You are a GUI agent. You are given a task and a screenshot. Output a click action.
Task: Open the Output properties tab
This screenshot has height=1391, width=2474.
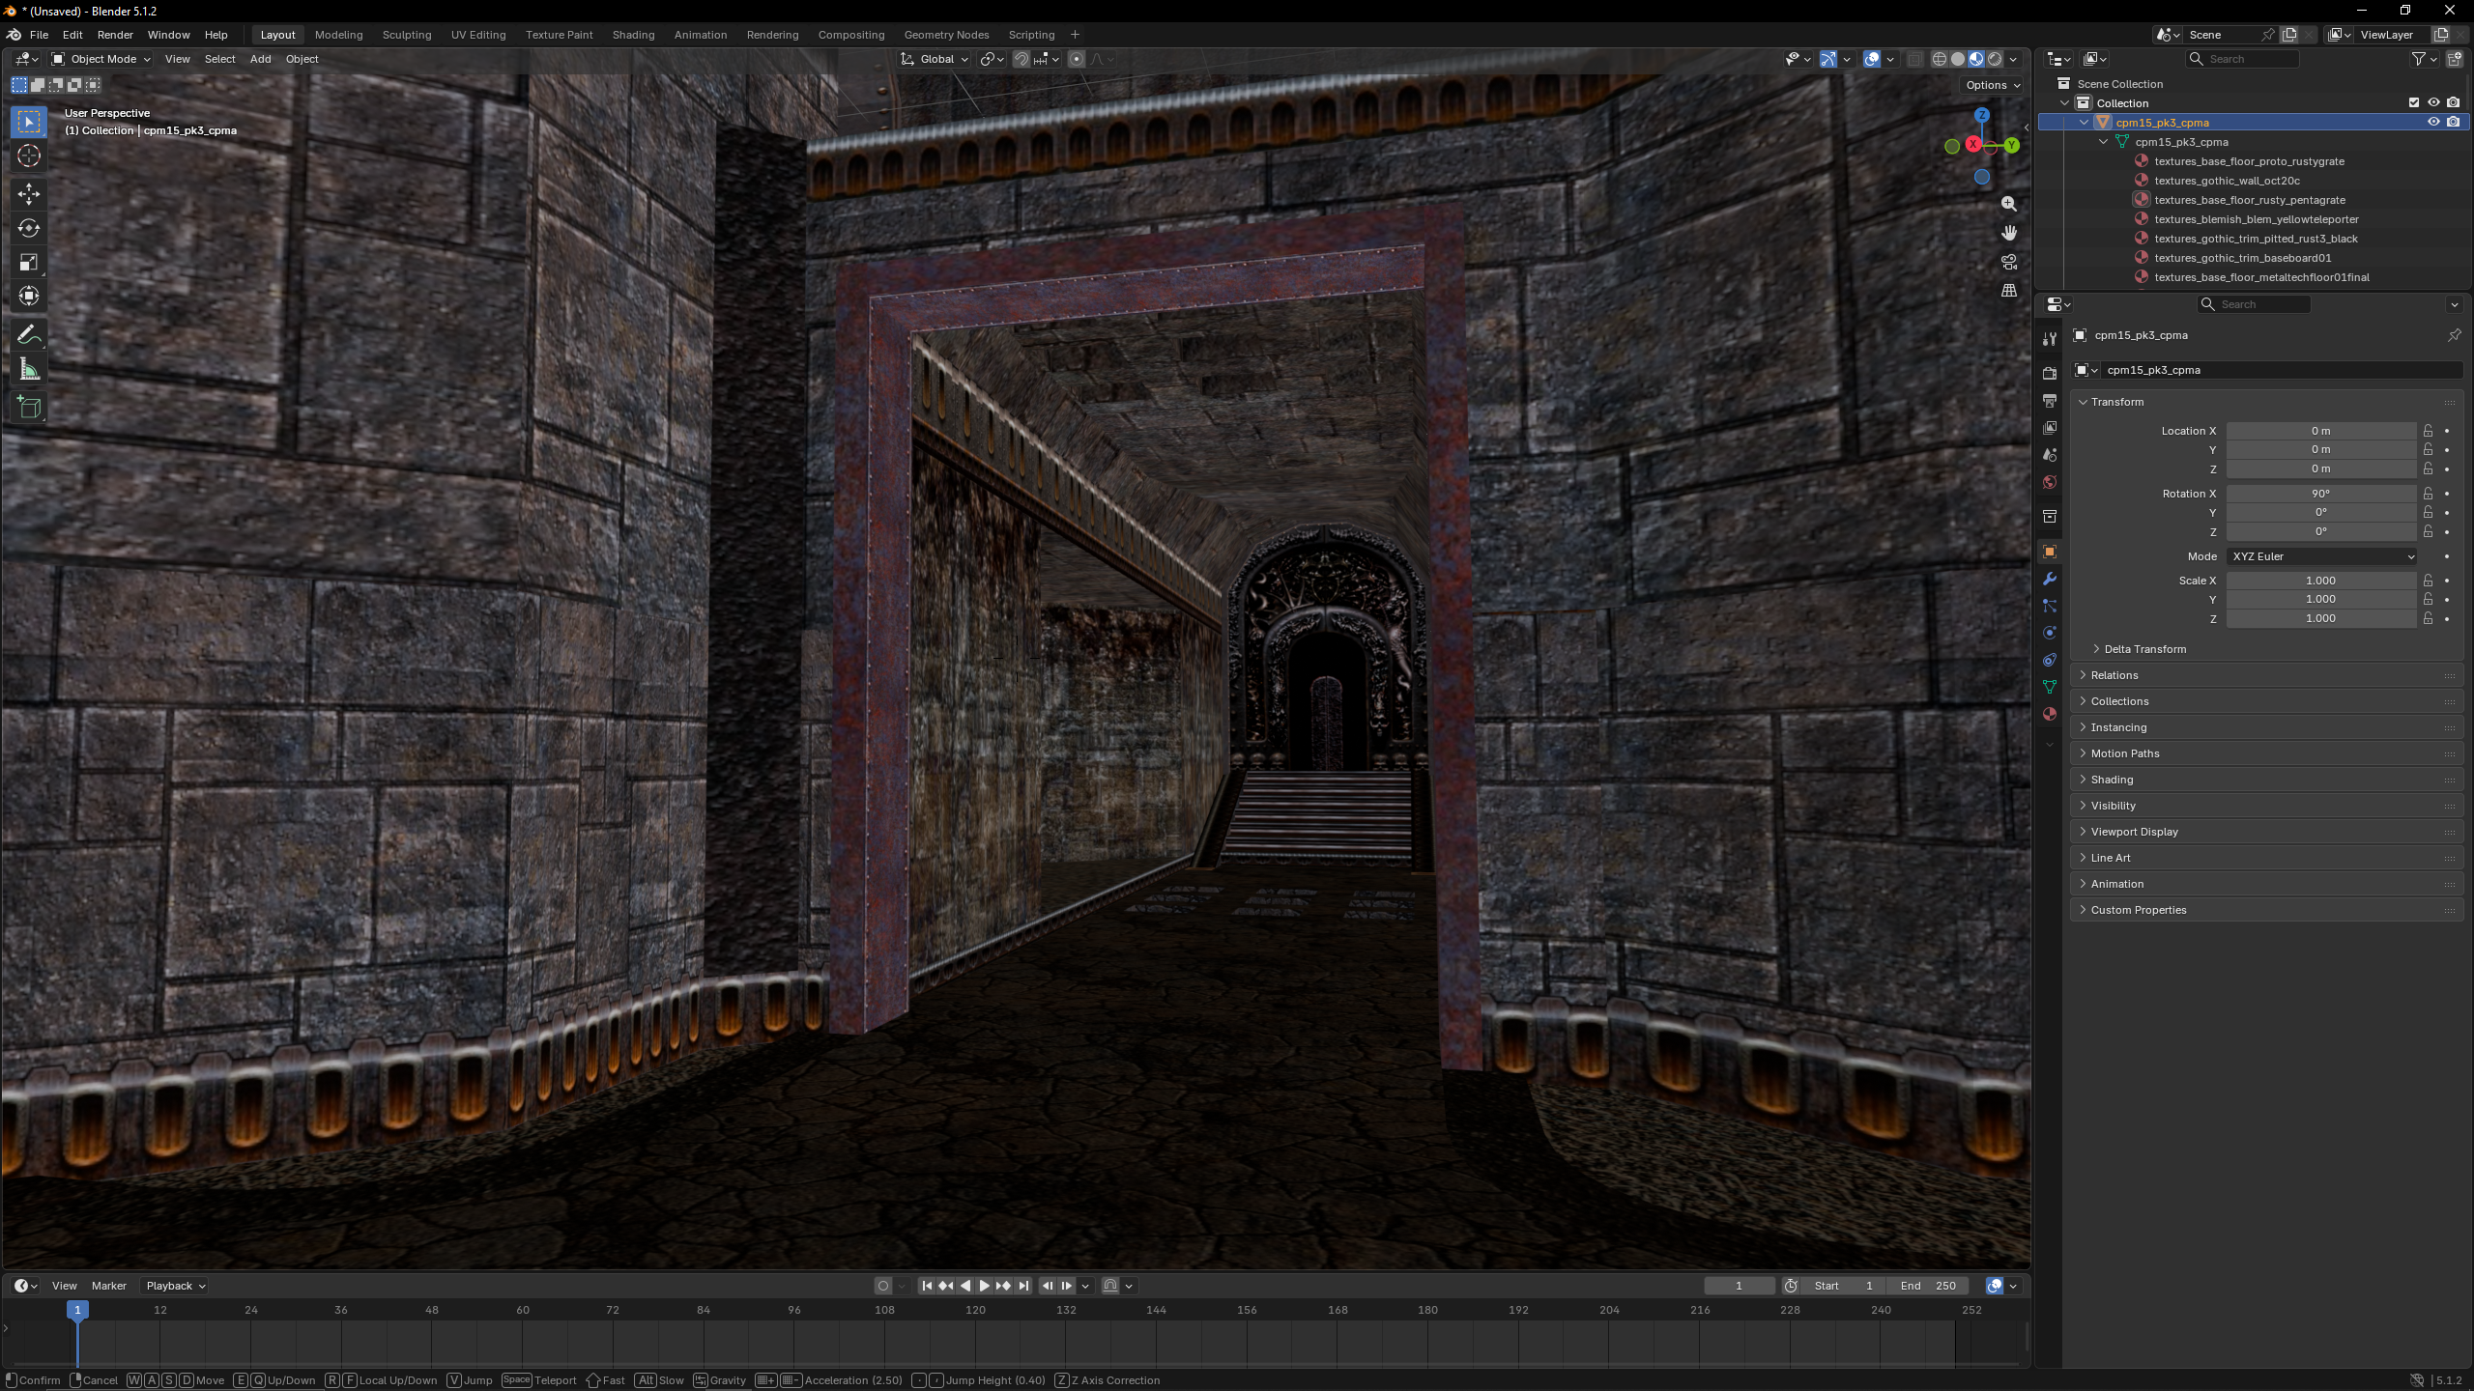point(2050,400)
